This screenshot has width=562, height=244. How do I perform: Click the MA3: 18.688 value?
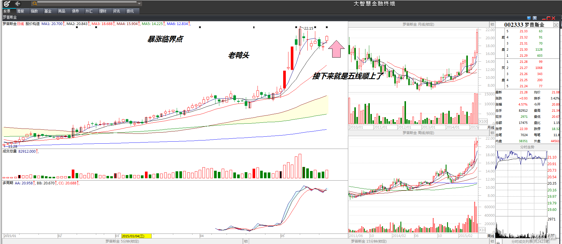(x=102, y=24)
